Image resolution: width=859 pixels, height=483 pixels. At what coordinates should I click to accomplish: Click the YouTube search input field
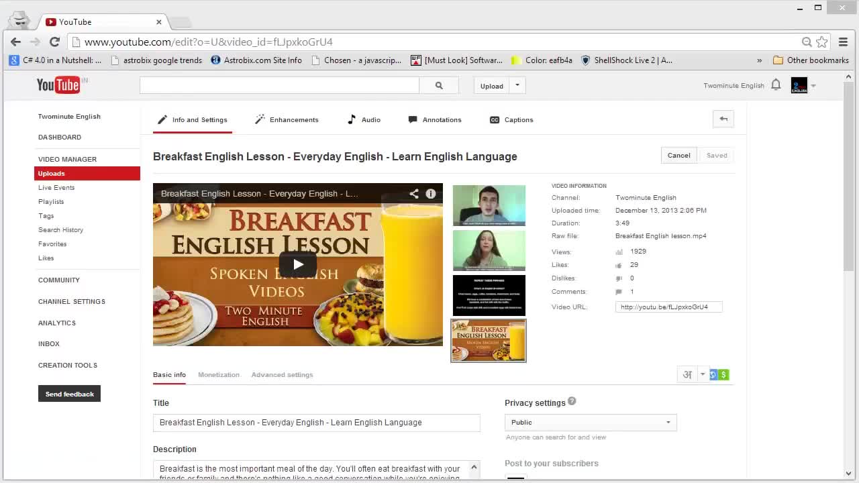[279, 86]
